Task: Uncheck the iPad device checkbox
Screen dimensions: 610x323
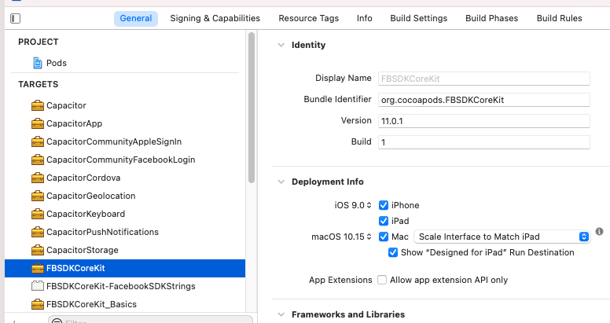Action: coord(384,221)
